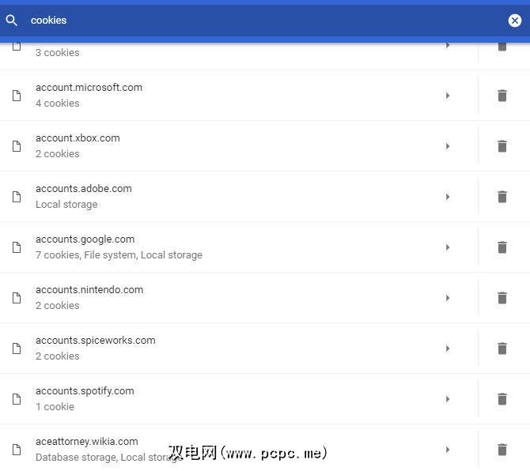Remove accounts.adobe.com data with trash icon
Viewport: 530px width, 471px height.
(x=502, y=197)
